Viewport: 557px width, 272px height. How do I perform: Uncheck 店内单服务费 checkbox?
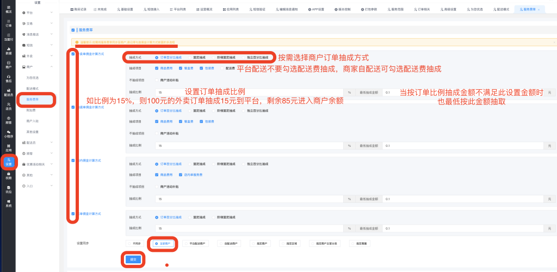tap(180, 175)
